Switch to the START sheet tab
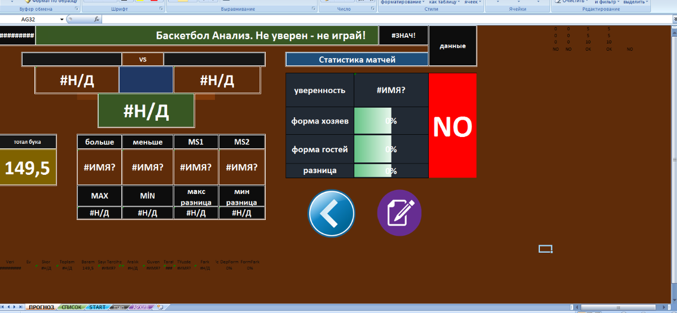 tap(97, 307)
